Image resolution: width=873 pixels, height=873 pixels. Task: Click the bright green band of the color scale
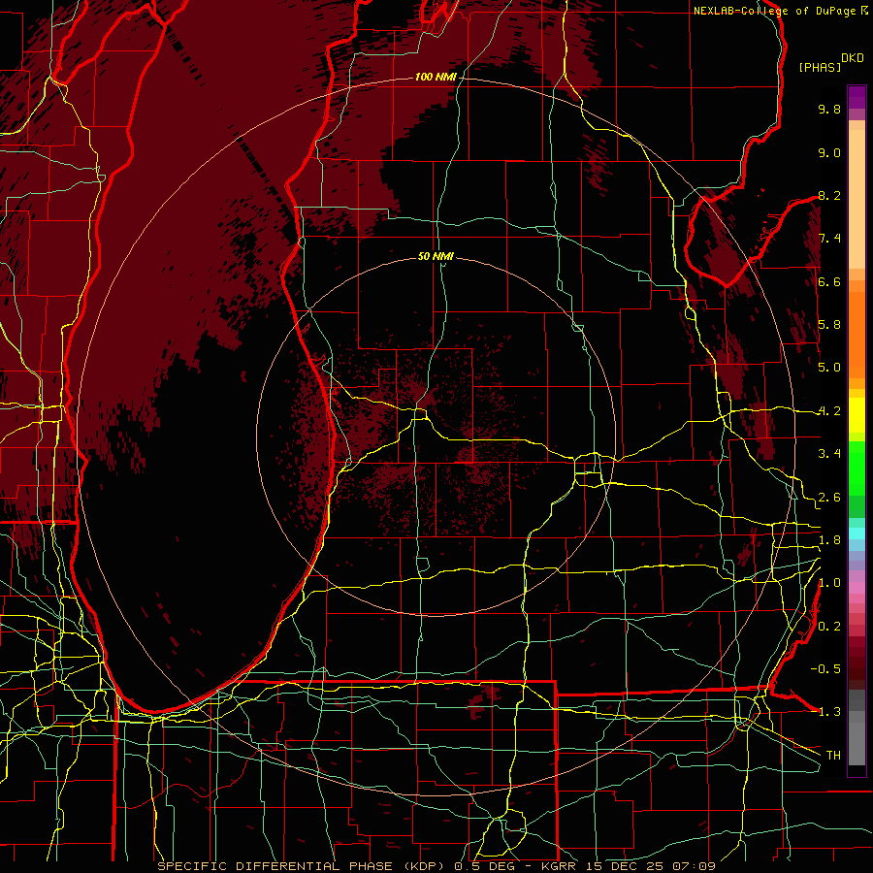[x=857, y=469]
